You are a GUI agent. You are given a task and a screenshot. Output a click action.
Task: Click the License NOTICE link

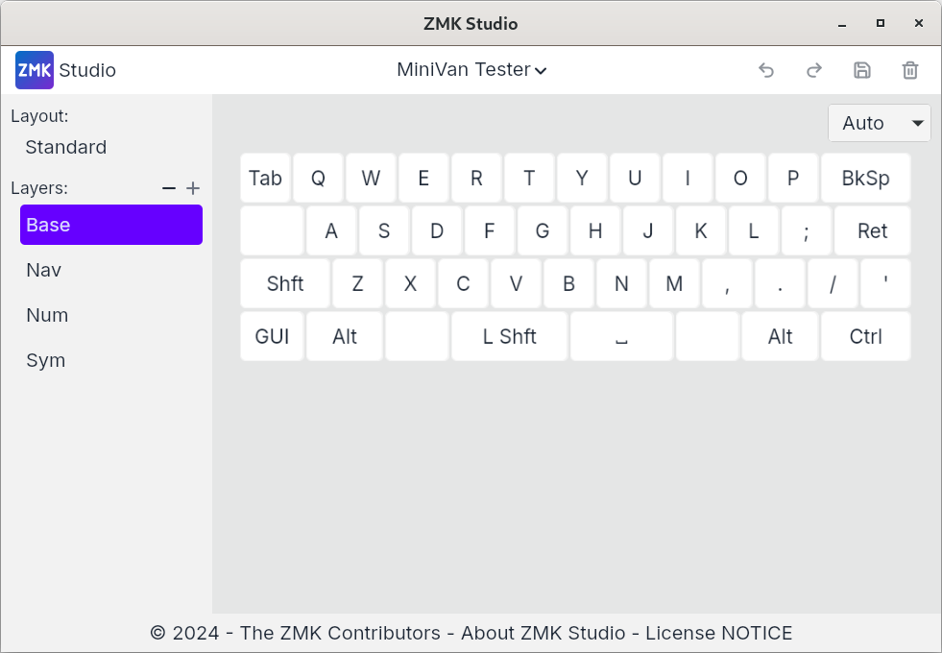tap(718, 633)
